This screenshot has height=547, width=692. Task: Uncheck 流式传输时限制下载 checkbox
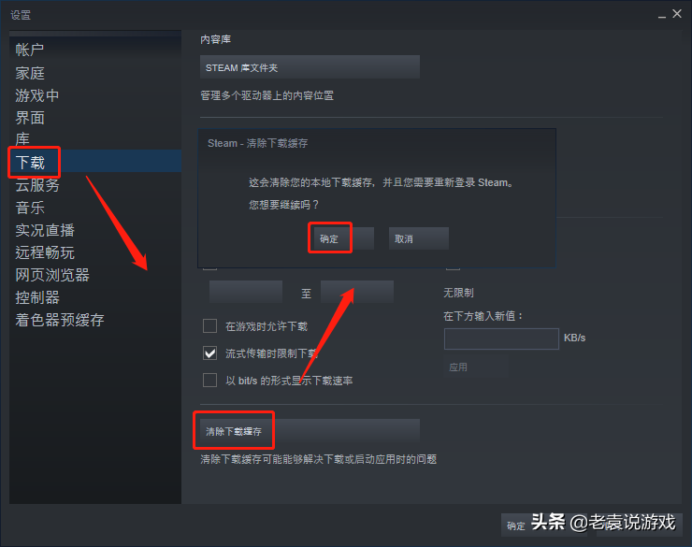(209, 353)
